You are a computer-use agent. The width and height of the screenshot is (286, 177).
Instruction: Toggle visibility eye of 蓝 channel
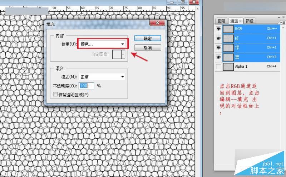click(x=218, y=57)
